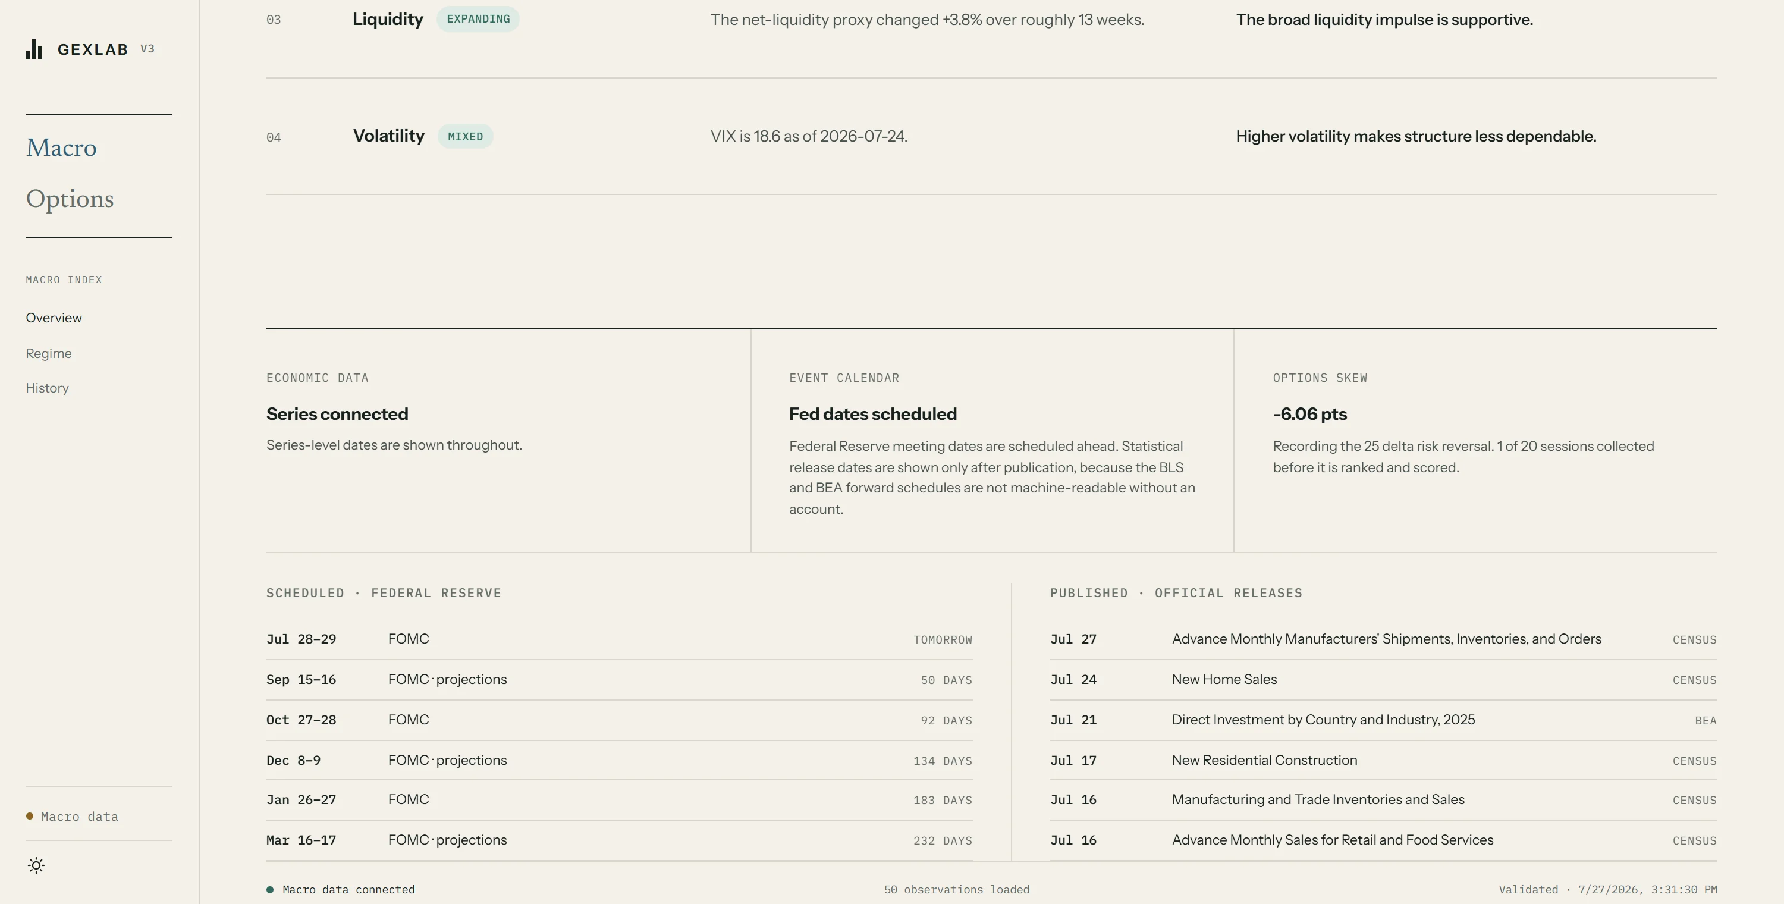Click the MACRO INDEX sidebar label

click(64, 280)
